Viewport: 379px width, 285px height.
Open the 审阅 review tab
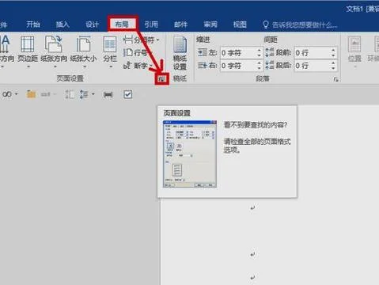pos(210,25)
